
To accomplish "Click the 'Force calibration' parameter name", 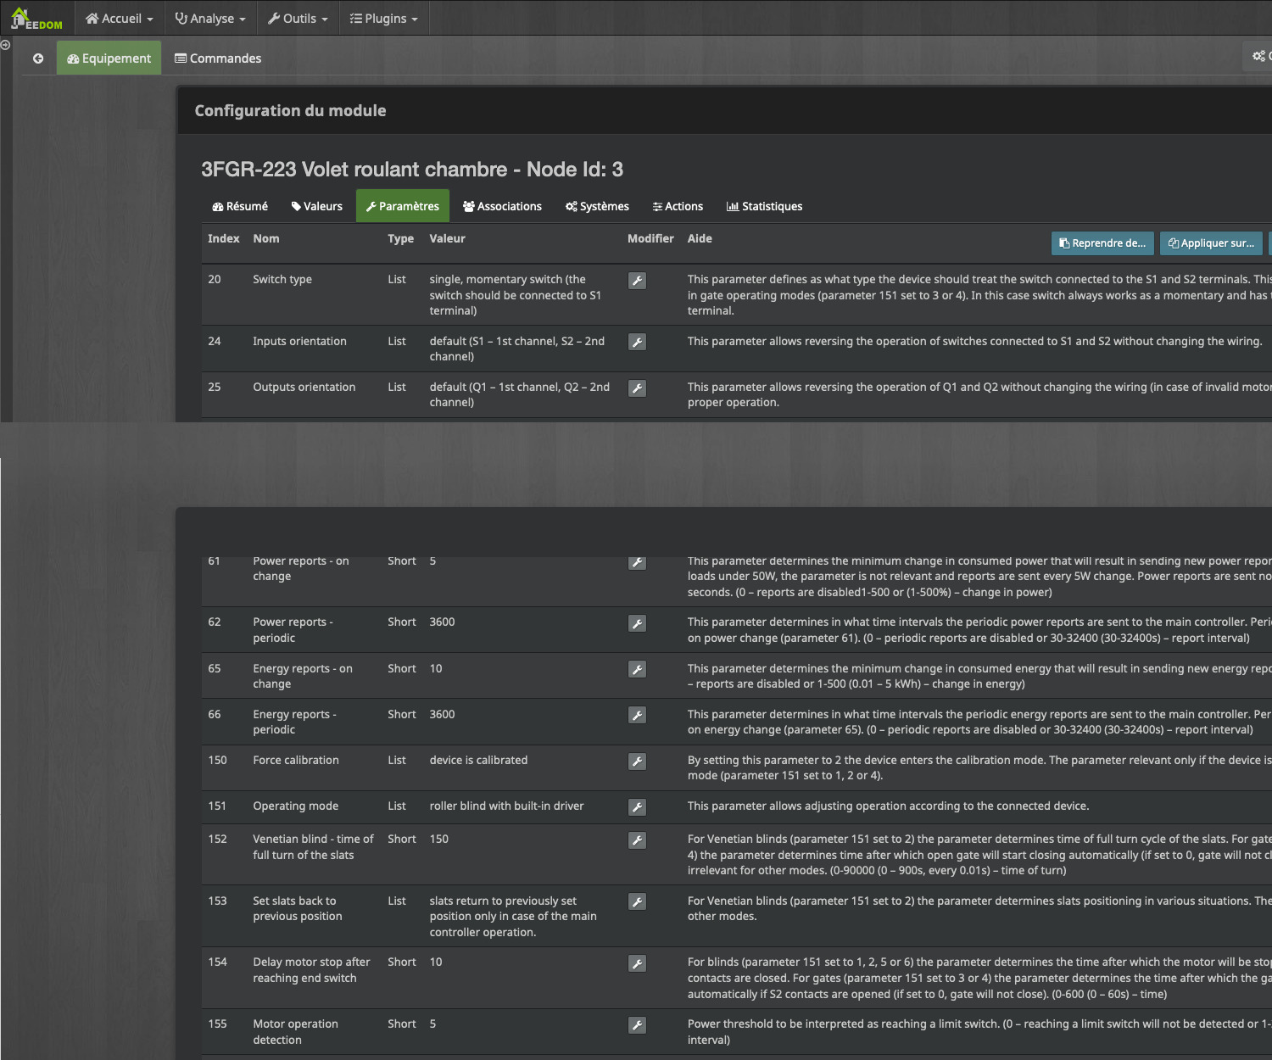I will (x=296, y=760).
